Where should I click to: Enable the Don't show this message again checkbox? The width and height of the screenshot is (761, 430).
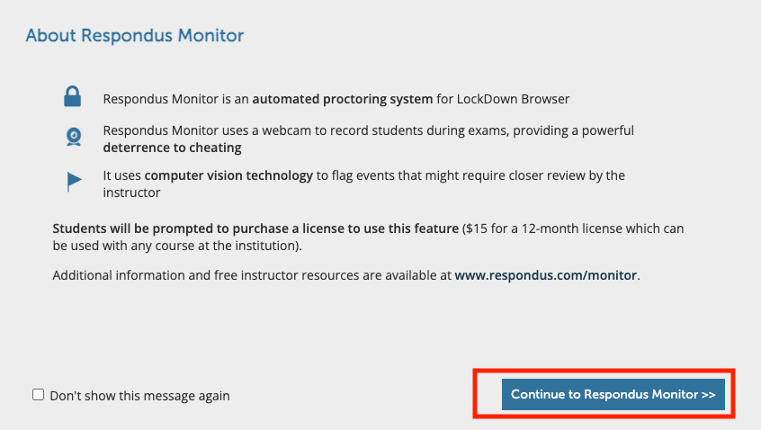[x=39, y=395]
